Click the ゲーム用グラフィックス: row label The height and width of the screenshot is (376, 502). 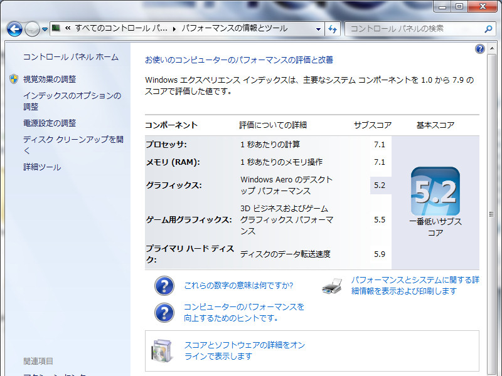coord(189,220)
